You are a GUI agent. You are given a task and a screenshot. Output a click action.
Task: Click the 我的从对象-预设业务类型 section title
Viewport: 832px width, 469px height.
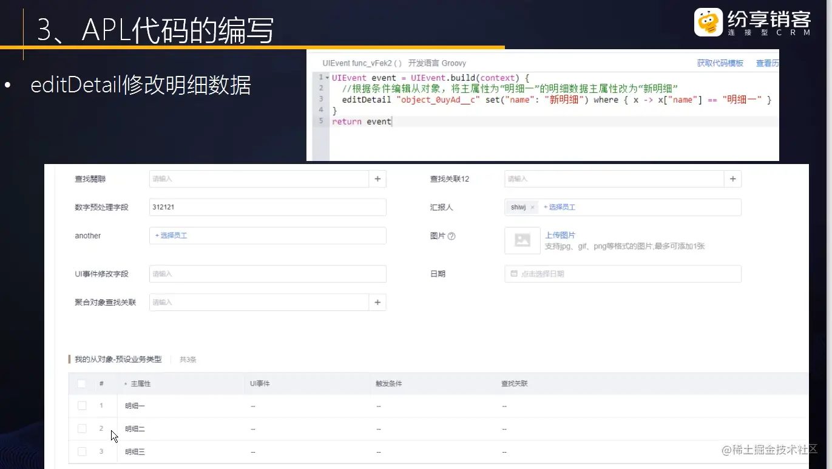coord(118,360)
